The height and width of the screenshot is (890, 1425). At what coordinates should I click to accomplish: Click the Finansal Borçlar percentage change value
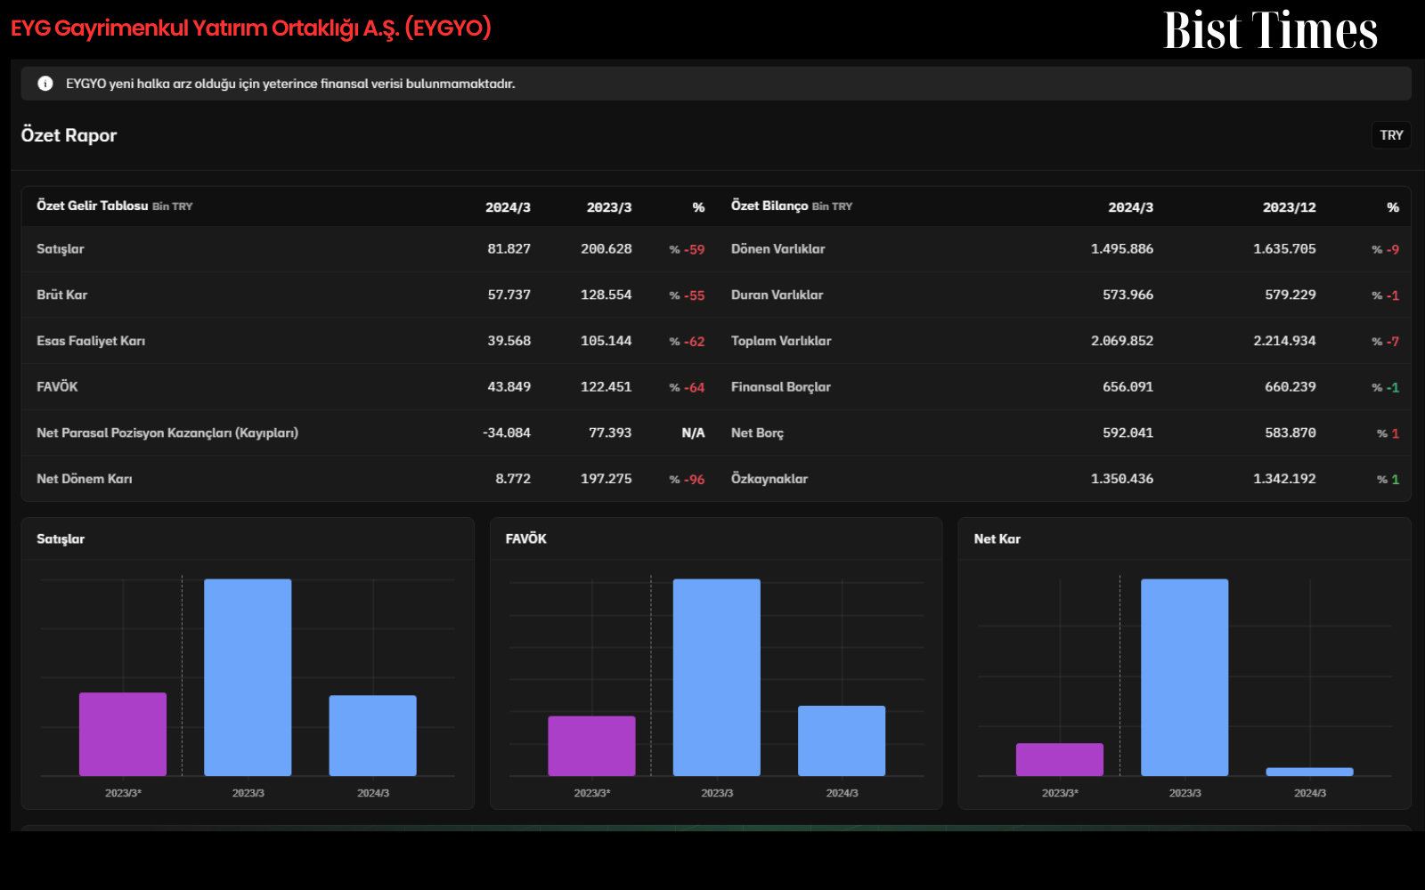coord(1386,388)
